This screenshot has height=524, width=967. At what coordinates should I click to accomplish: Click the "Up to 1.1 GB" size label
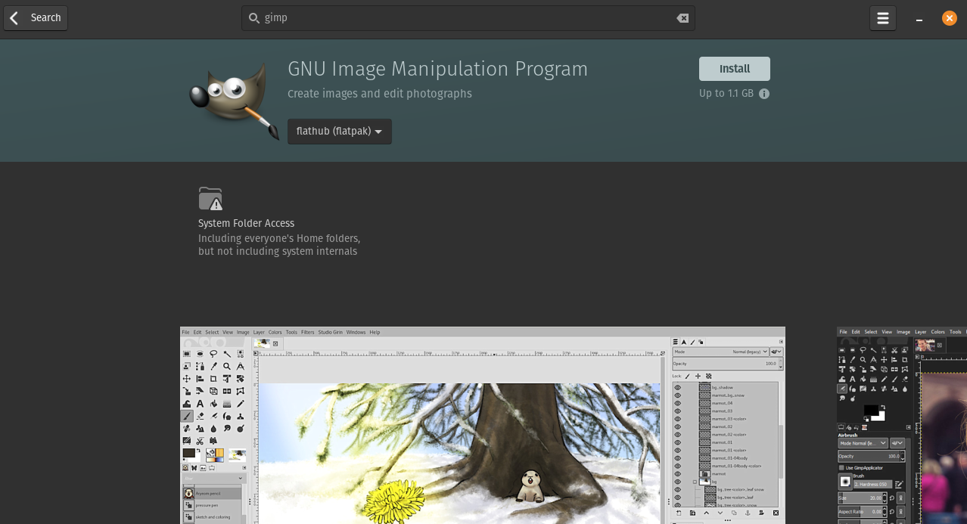(726, 94)
